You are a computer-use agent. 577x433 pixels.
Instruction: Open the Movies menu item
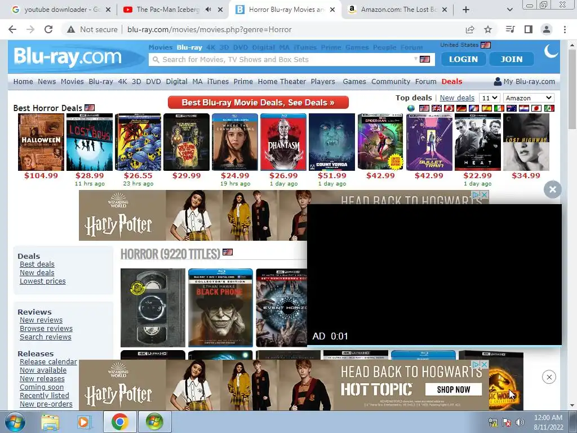72,81
